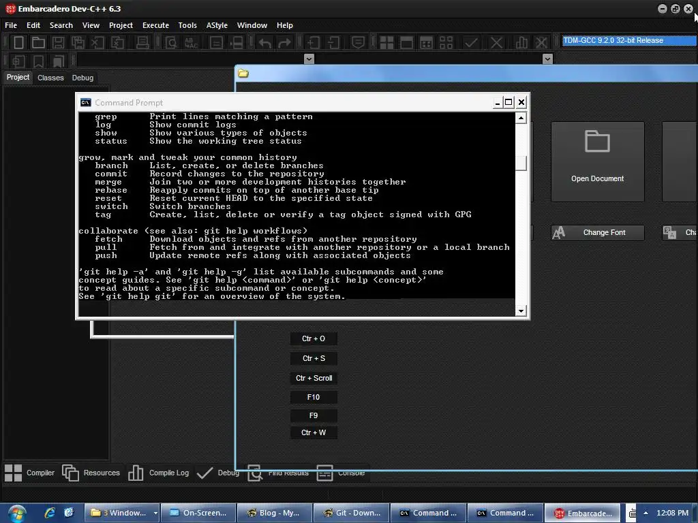Image resolution: width=698 pixels, height=523 pixels.
Task: Click the Redo arrow toolbar icon
Action: tap(284, 43)
